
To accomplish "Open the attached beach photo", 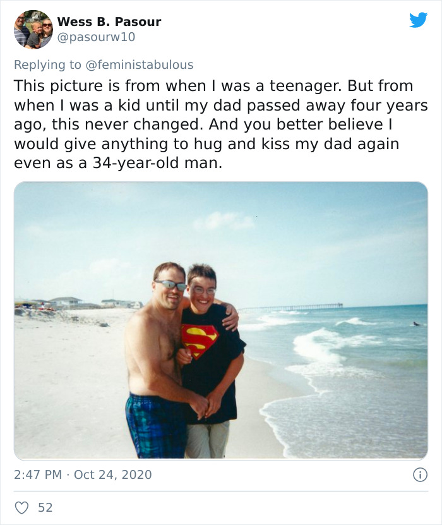I will 220,320.
